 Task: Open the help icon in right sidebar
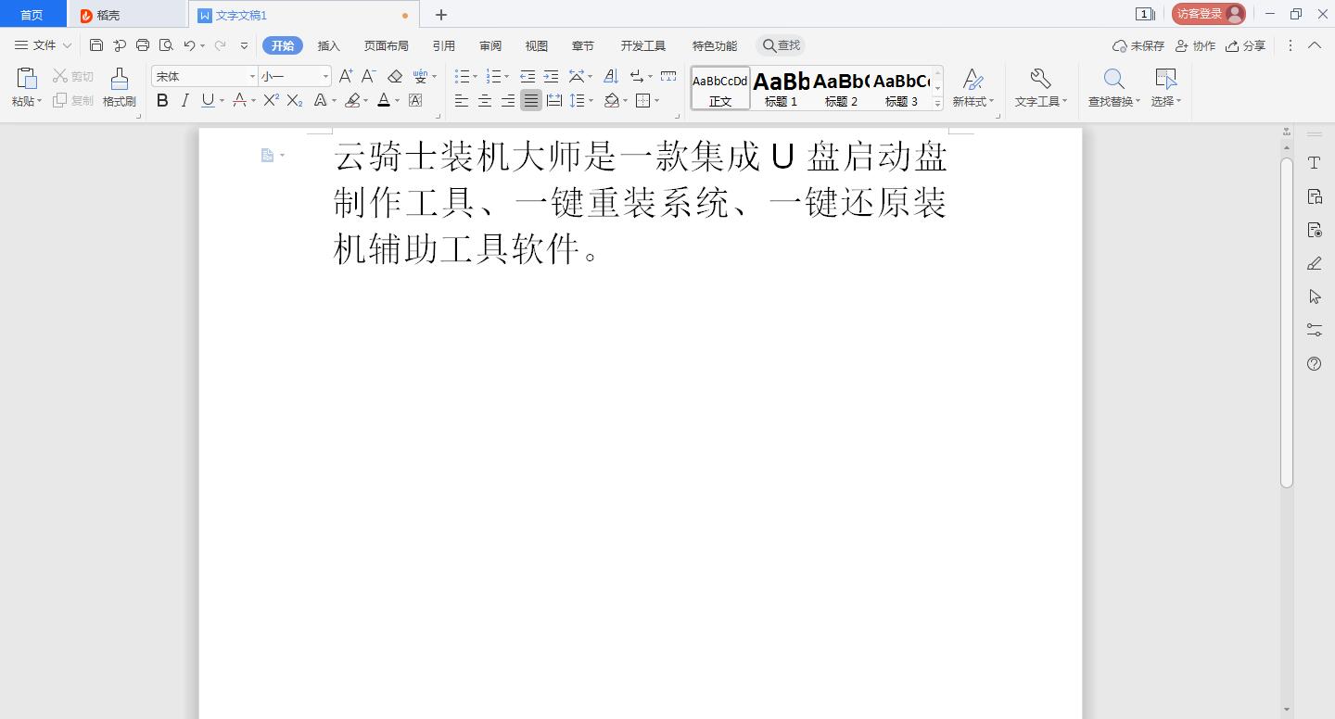click(x=1314, y=363)
